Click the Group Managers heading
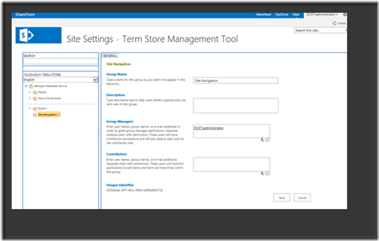This screenshot has height=241, width=379. 120,121
